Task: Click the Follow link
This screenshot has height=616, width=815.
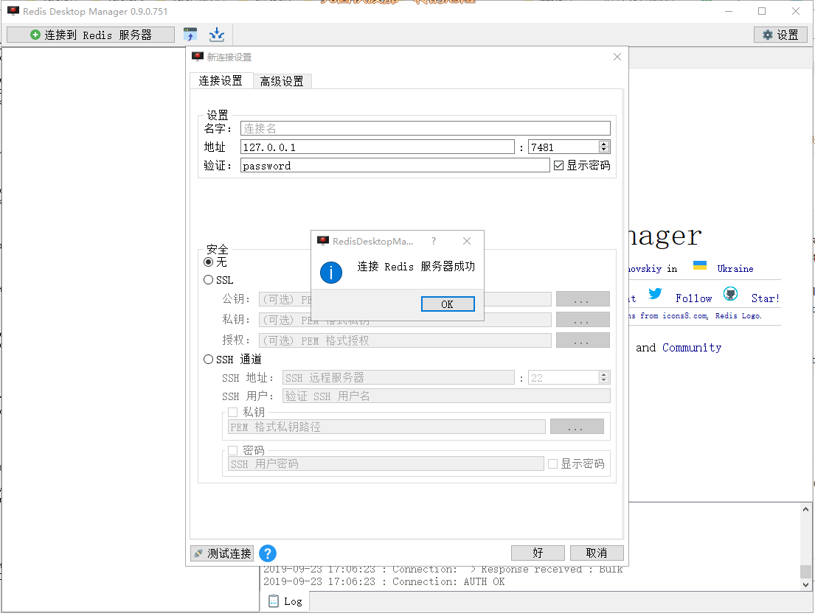Action: pos(693,298)
